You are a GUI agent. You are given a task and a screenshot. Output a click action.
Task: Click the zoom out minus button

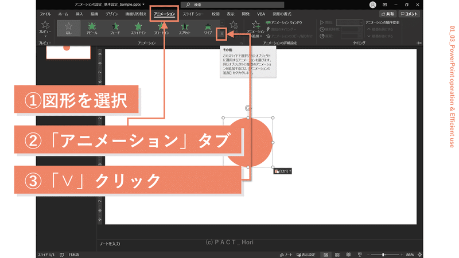[x=368, y=255]
